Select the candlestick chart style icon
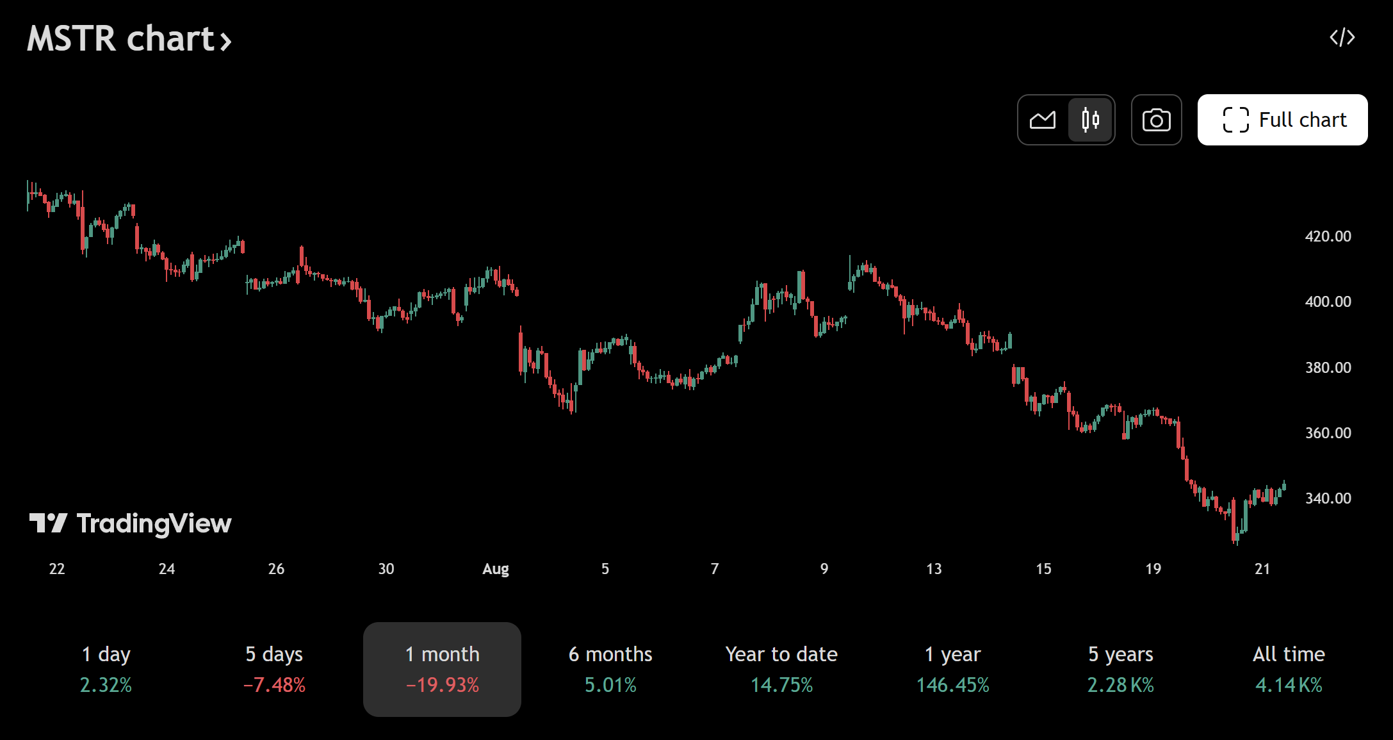Screen dimensions: 1393x740 1091,119
